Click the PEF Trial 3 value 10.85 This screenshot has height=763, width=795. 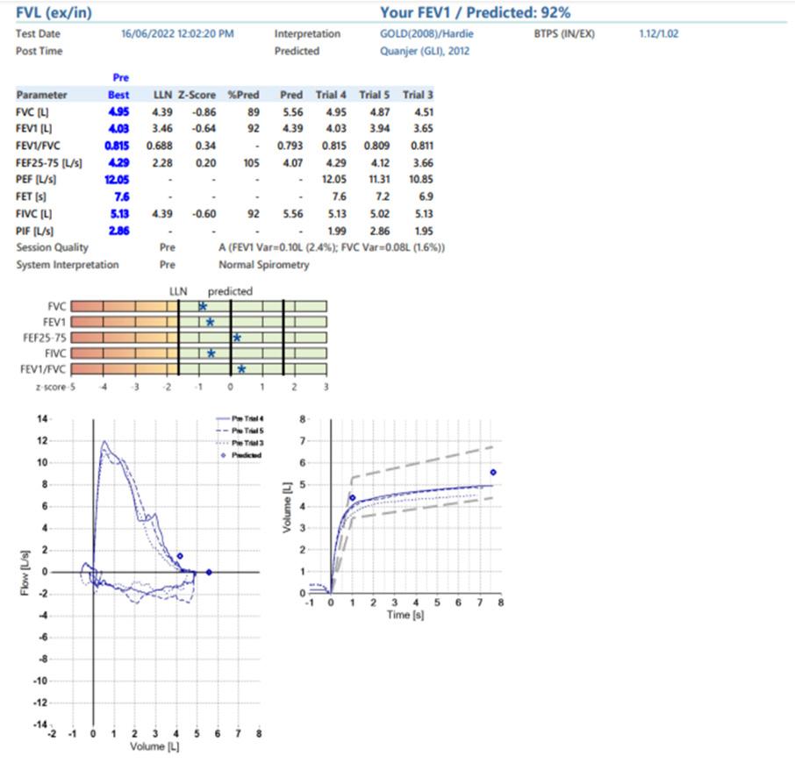[421, 180]
